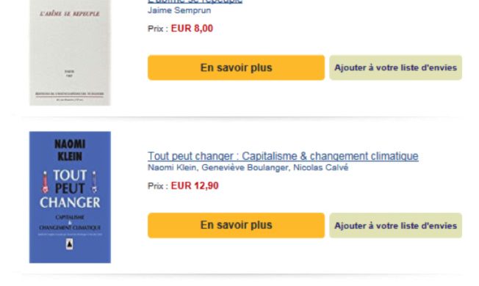Click NAOMI KLEIN heading on blue cover
Image resolution: width=479 pixels, height=286 pixels.
[70, 150]
